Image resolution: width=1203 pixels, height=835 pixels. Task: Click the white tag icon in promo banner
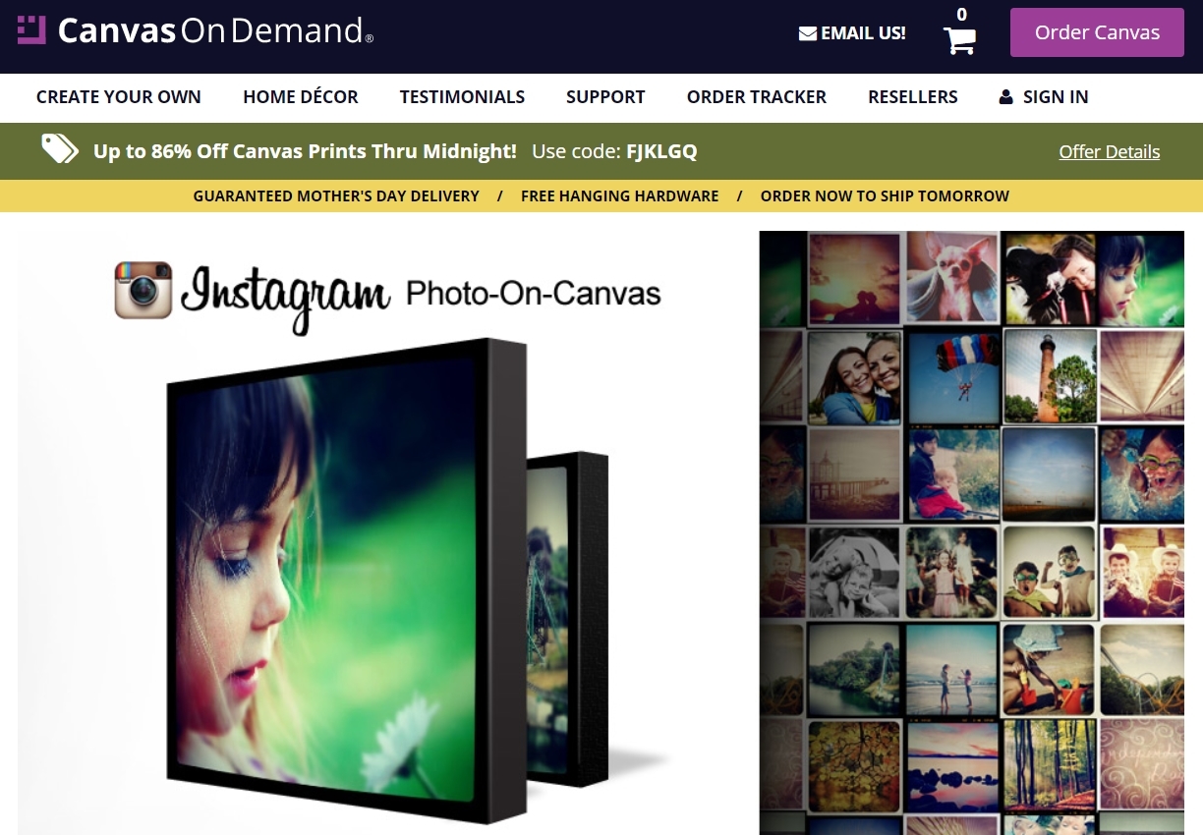[58, 149]
